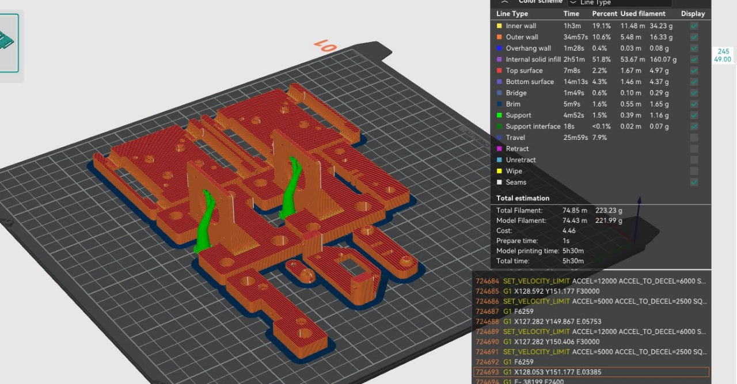Select G-code line 724684
The height and width of the screenshot is (384, 737).
pos(592,281)
